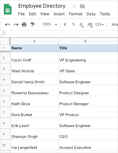This screenshot has height=153, width=118.
Task: Open the Insert menu
Action: [x=59, y=14]
